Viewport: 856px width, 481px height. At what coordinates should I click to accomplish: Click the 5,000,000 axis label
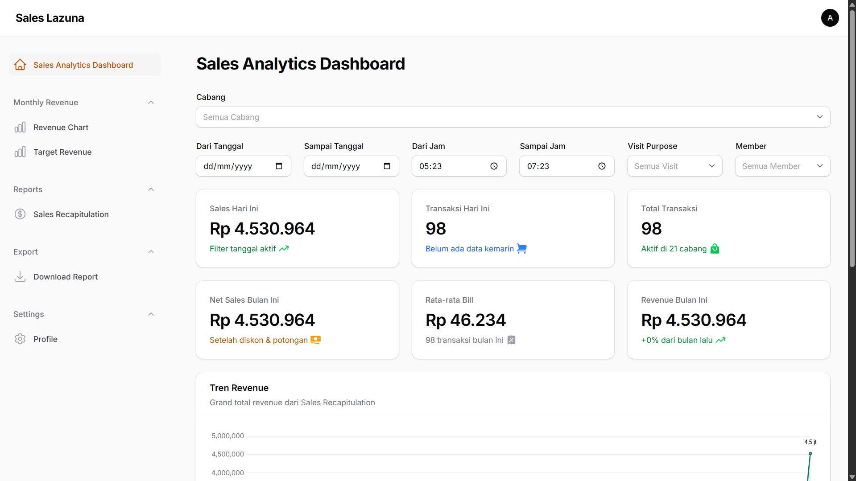tap(228, 436)
